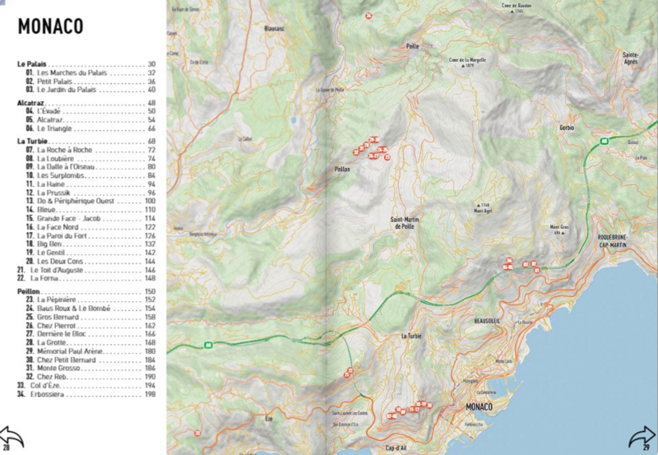Jump to Le Triangle entry

click(90, 128)
